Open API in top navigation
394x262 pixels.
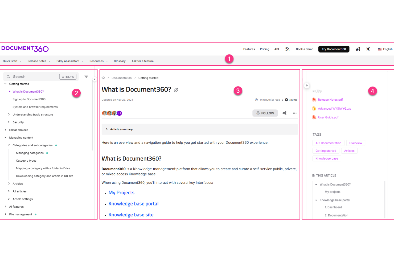277,49
